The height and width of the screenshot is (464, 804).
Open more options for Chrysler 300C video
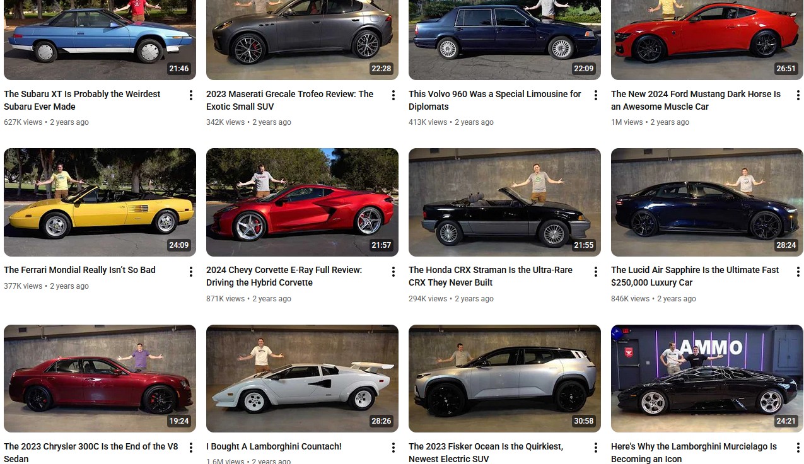coord(190,448)
